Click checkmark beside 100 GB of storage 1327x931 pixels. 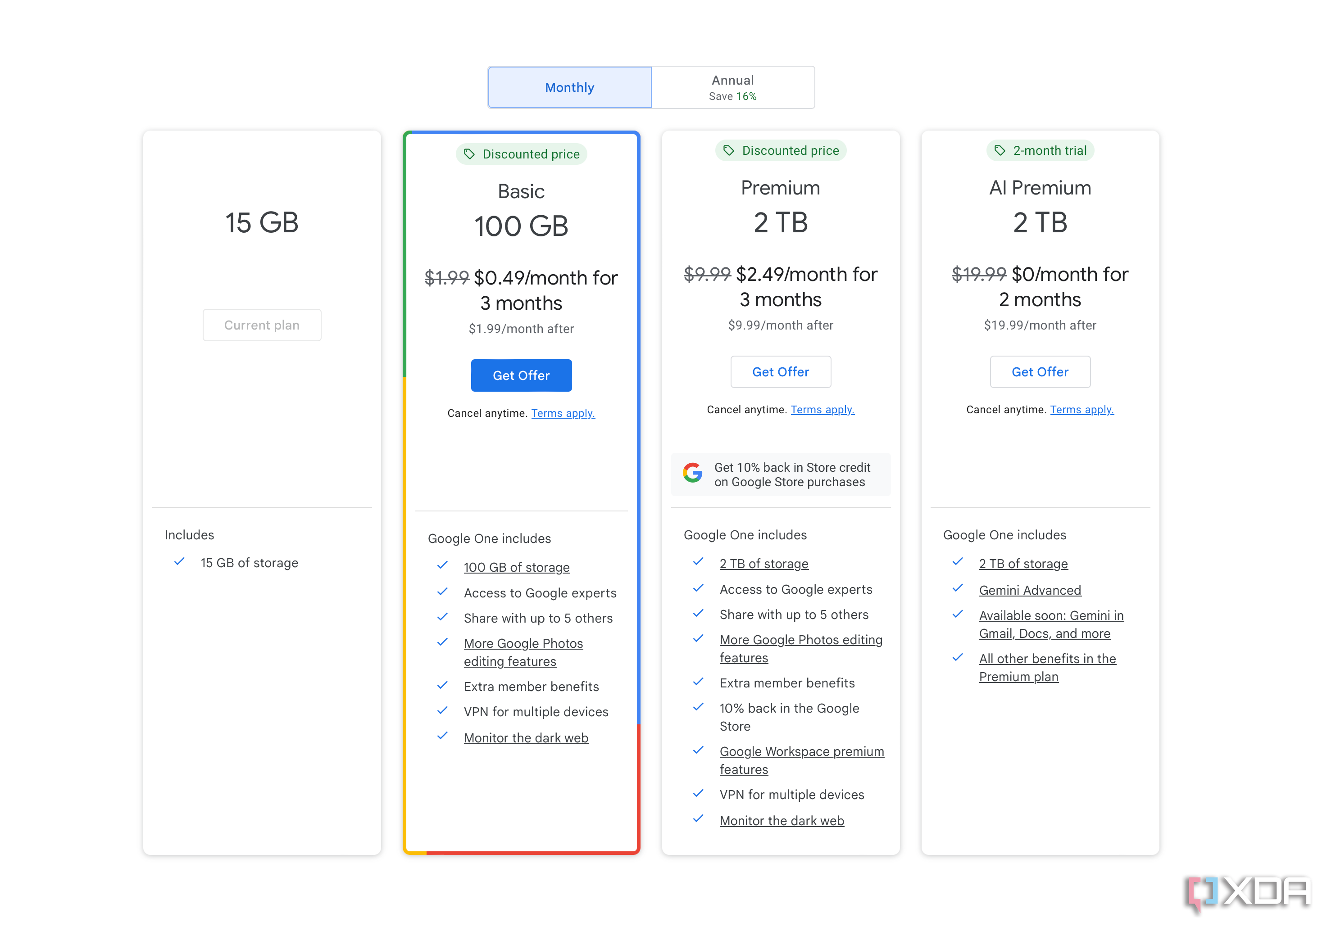point(443,565)
